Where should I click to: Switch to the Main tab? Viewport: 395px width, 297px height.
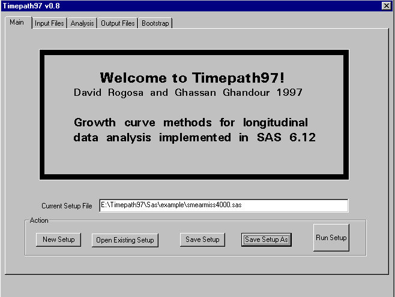tap(17, 23)
